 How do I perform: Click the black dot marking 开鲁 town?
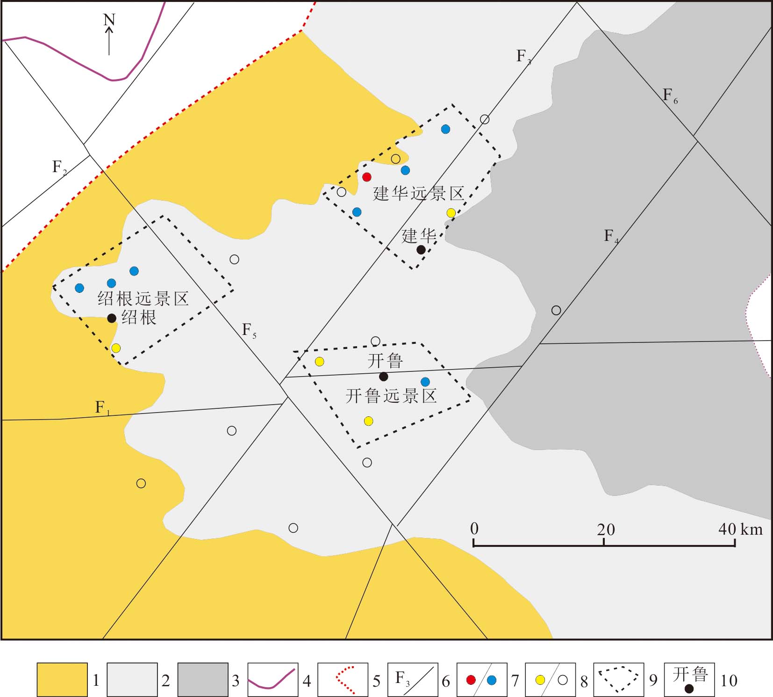(383, 377)
